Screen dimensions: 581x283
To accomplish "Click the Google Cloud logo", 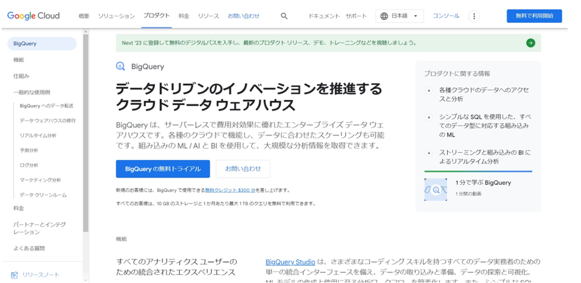I will click(x=34, y=16).
